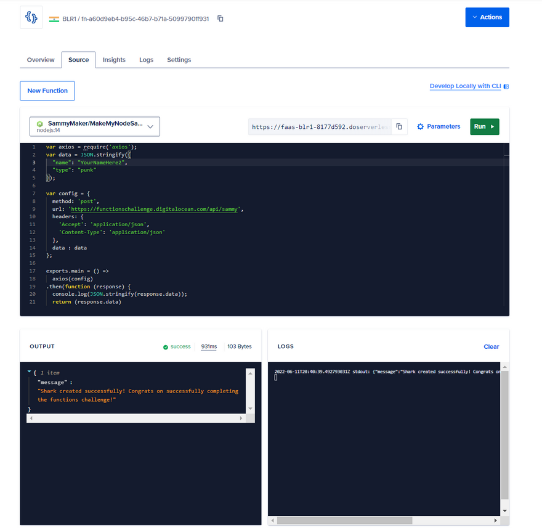Click logs horizontal scrollbar thumb
This screenshot has width=542, height=530.
coord(345,520)
